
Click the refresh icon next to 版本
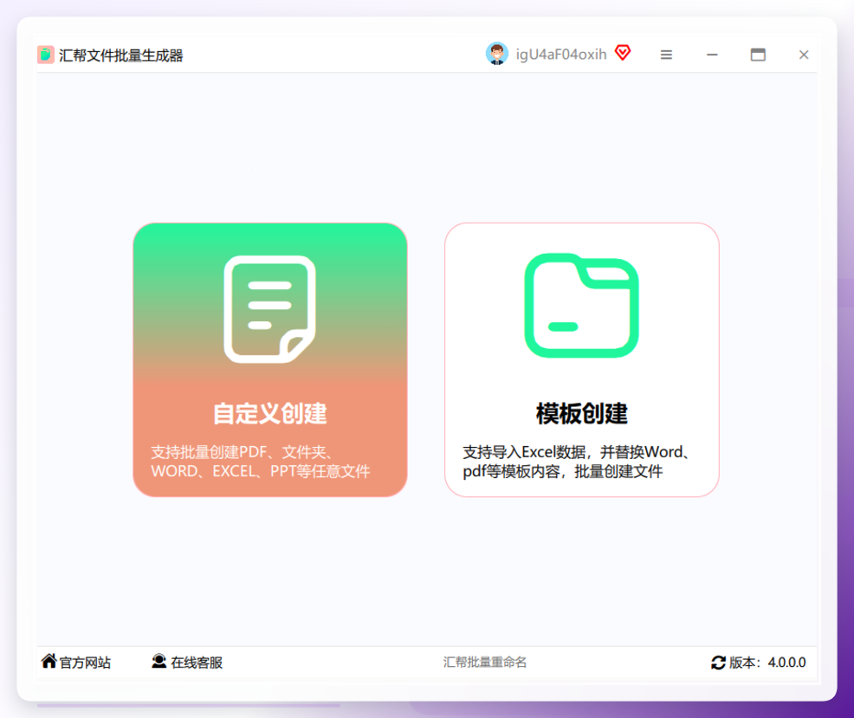click(x=718, y=663)
